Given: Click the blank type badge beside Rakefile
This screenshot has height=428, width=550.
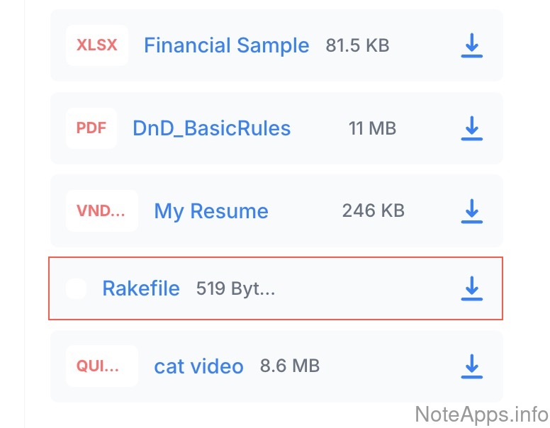Looking at the screenshot, I should (x=76, y=288).
